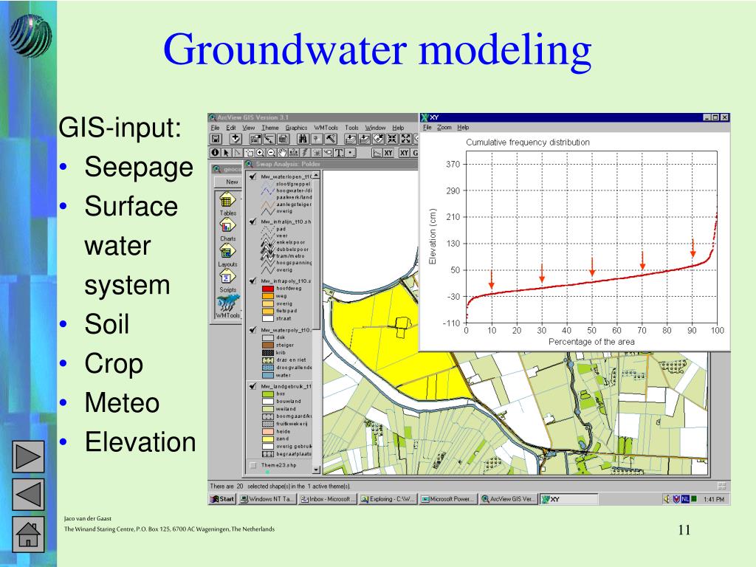Toggle Mw_infrapoly theme visibility checkbox
756x567 pixels.
(x=252, y=281)
